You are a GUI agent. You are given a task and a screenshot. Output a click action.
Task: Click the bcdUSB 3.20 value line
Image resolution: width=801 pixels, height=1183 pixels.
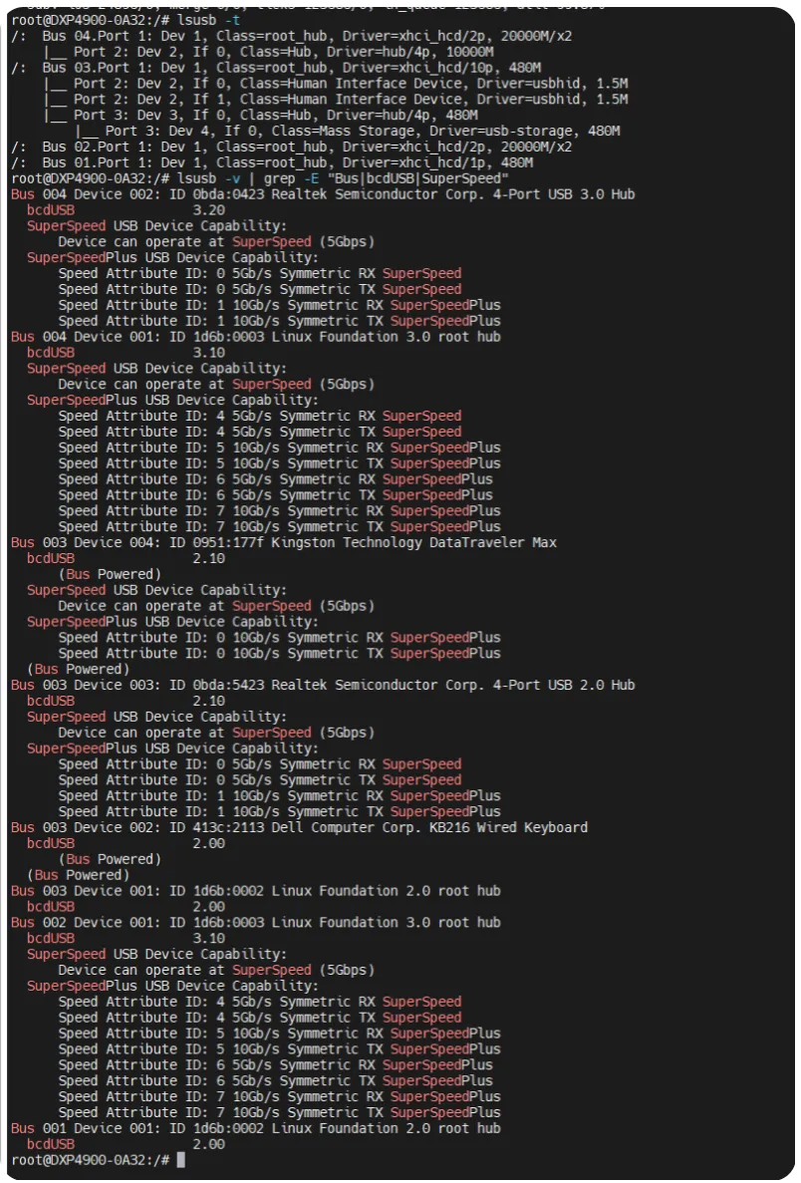point(126,210)
